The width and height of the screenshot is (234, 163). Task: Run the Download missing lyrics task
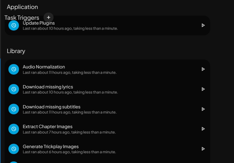coord(203,89)
